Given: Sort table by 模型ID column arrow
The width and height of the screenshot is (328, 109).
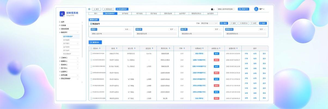Looking at the screenshot, I should [100, 48].
